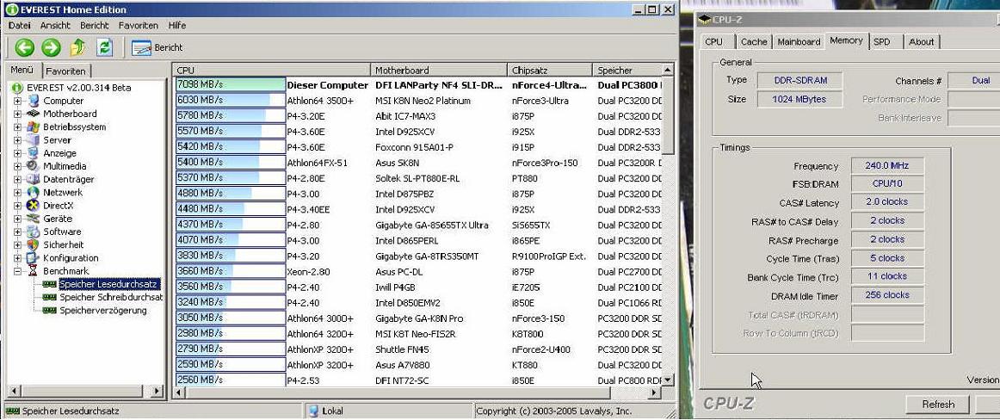The image size is (1000, 420).
Task: Switch to the About tab in CPU-Z
Action: point(922,41)
